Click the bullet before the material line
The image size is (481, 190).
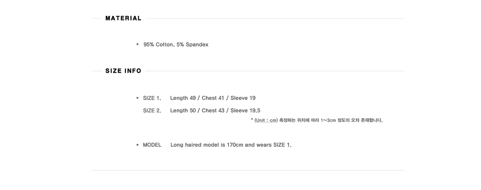[137, 44]
